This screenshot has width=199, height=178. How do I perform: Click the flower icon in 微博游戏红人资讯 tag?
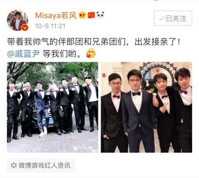pyautogui.click(x=14, y=166)
